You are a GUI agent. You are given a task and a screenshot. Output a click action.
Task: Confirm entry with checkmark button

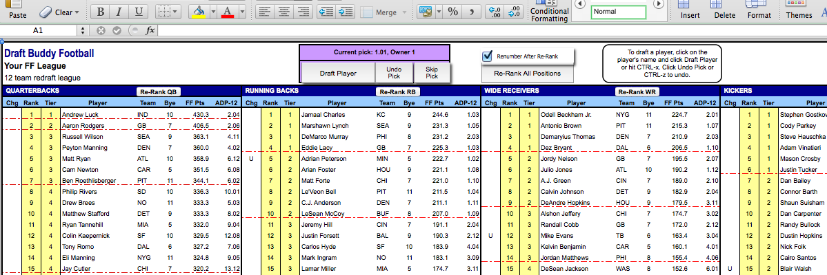[117, 30]
